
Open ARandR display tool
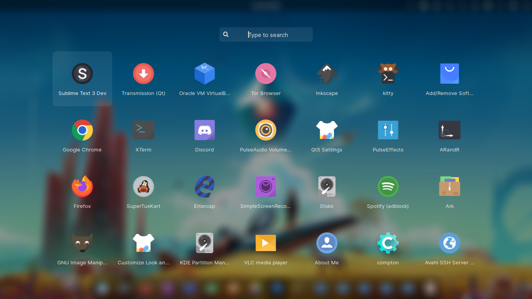click(x=449, y=130)
